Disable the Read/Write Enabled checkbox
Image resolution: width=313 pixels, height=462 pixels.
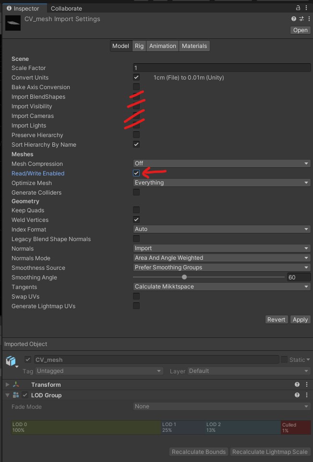pyautogui.click(x=136, y=173)
